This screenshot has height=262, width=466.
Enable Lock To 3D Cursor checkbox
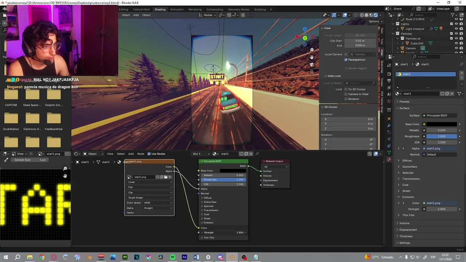(x=346, y=89)
